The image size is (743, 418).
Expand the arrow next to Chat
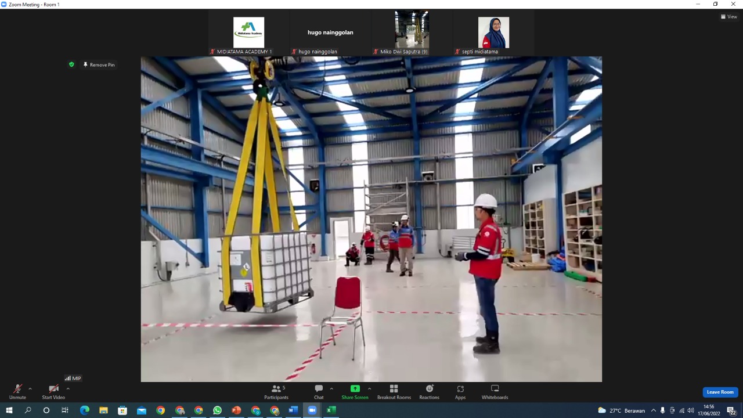pos(331,389)
